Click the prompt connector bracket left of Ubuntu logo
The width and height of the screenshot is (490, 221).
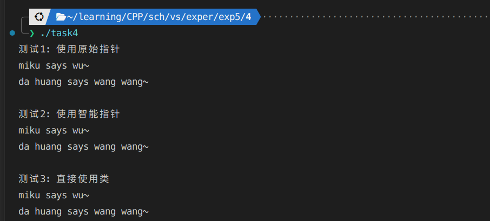[x=25, y=25]
